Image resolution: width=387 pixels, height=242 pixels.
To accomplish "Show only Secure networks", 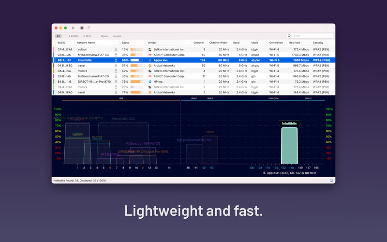I will point(117,36).
